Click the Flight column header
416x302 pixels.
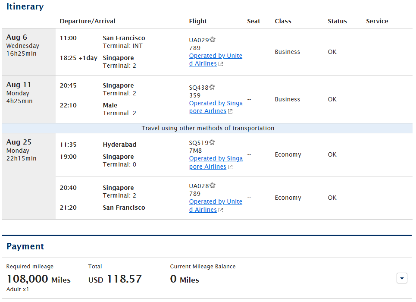(x=198, y=21)
